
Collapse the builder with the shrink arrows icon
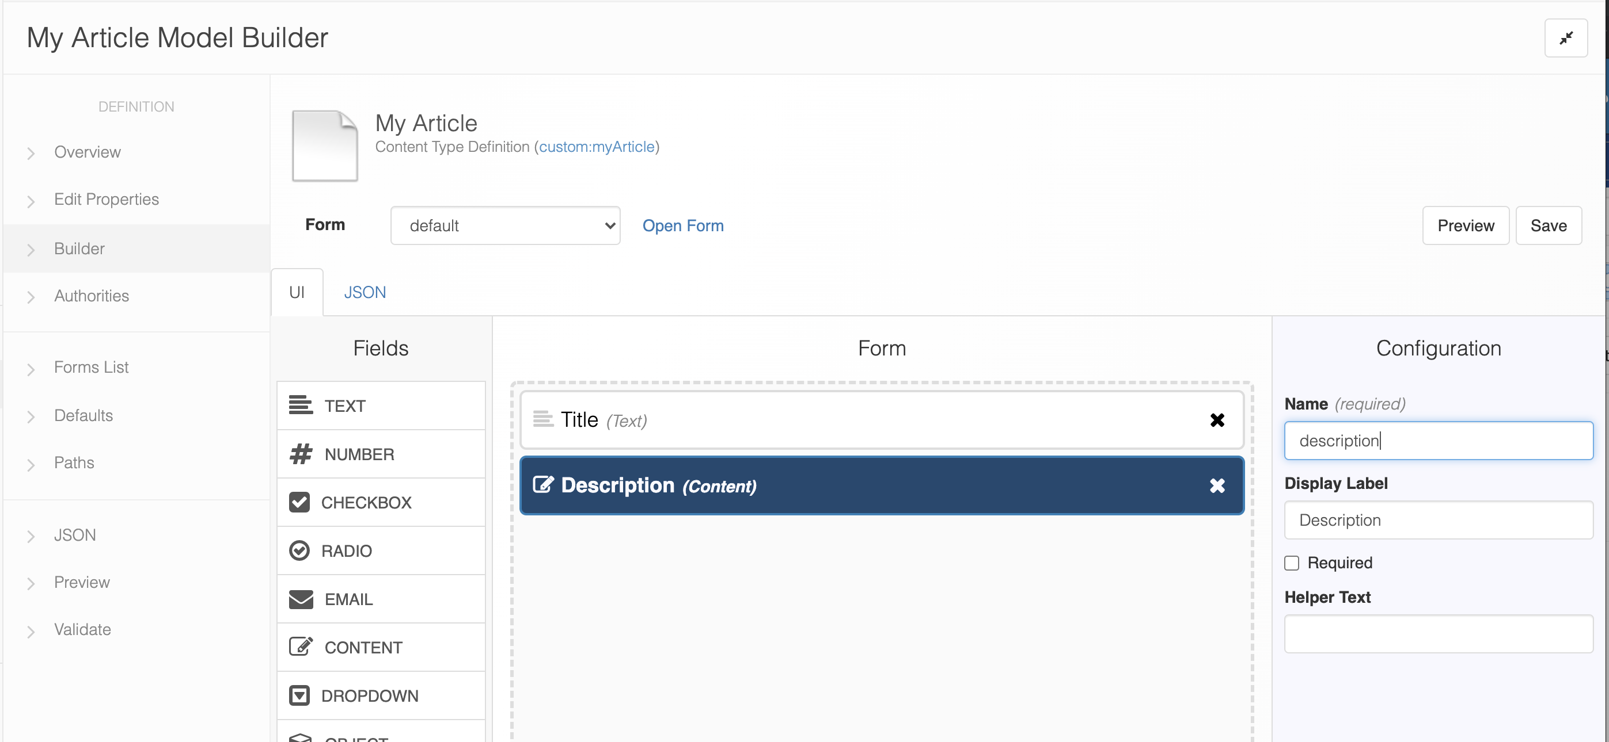click(1565, 38)
